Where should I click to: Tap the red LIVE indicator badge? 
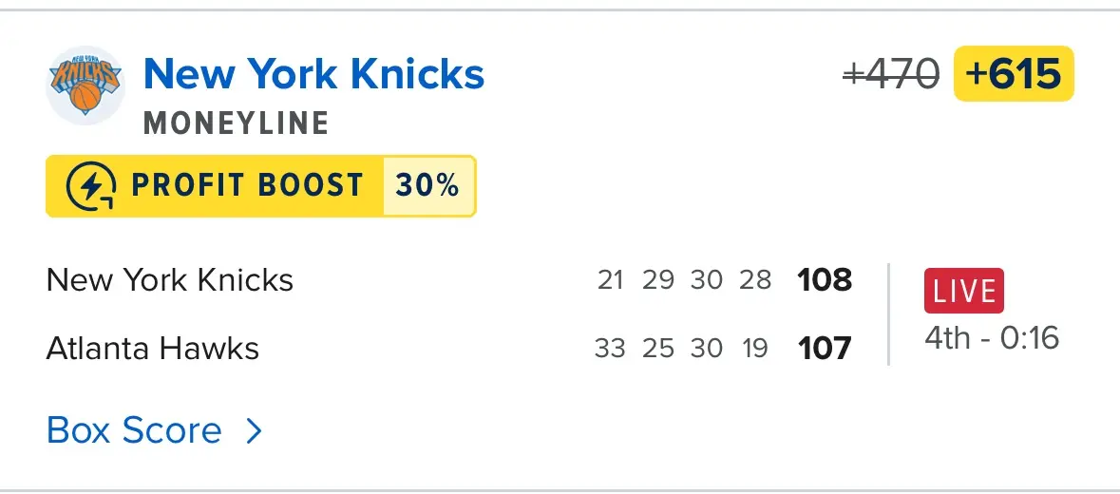point(963,291)
